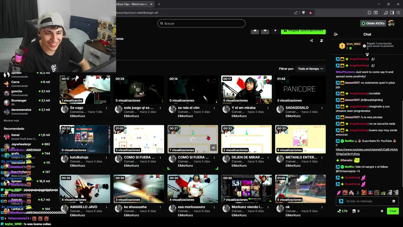This screenshot has height=227, width=403.
Task: Pick the Pepe frog emote in quick emotes
Action: point(383,192)
